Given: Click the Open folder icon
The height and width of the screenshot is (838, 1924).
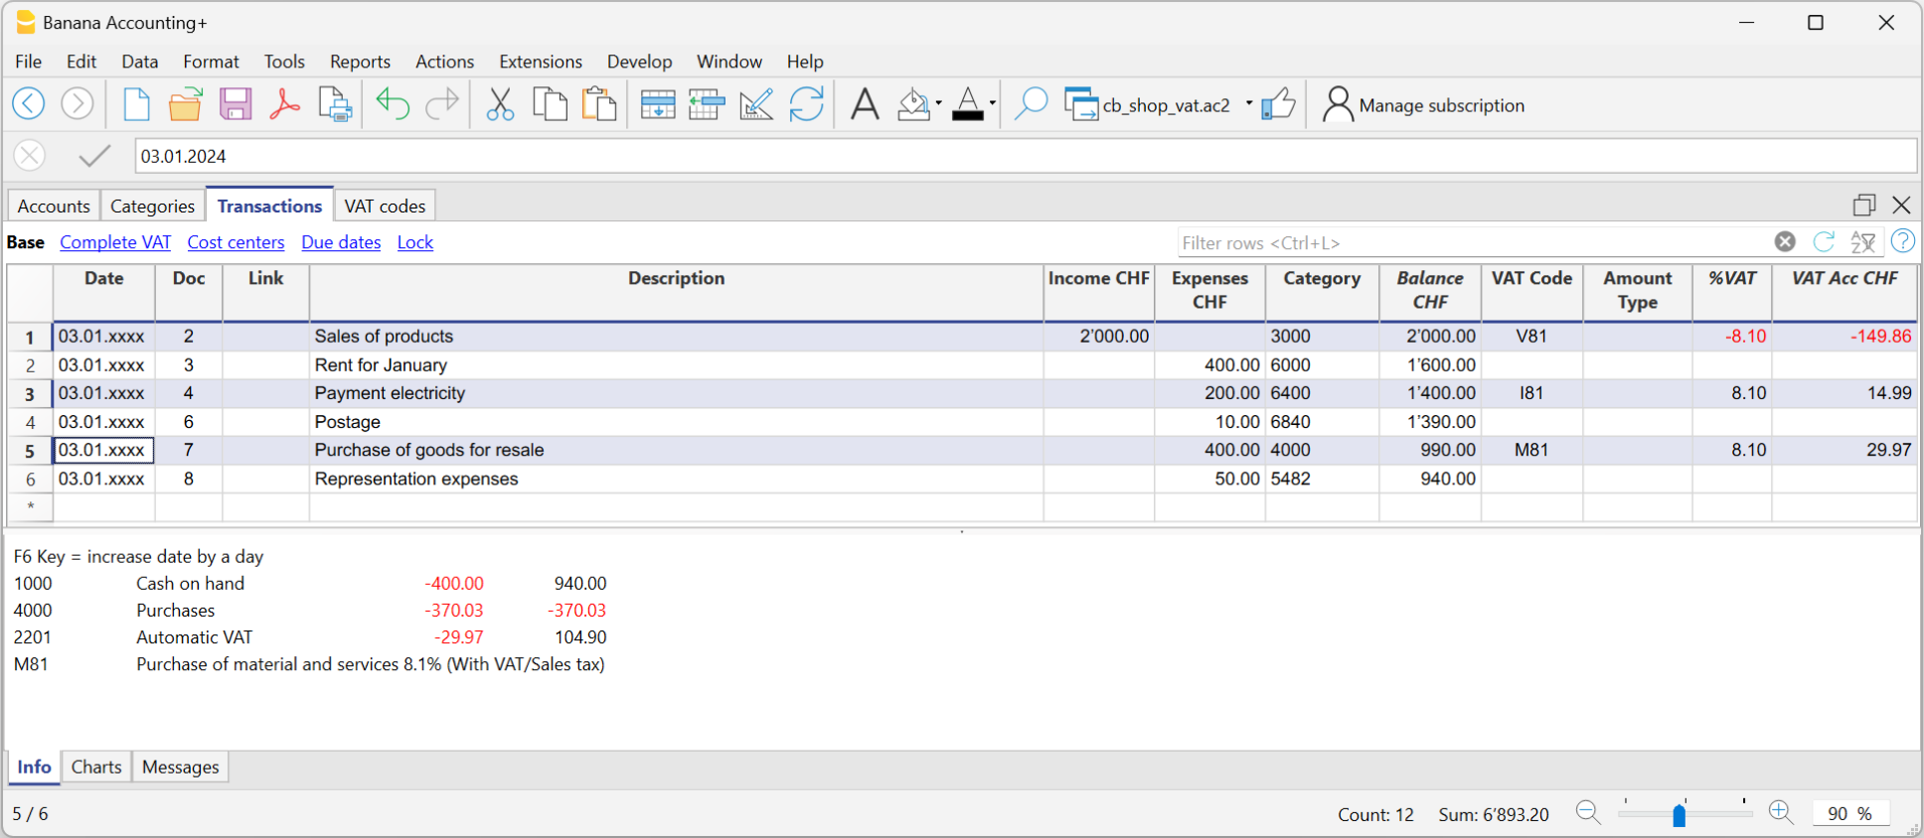Looking at the screenshot, I should coord(185,104).
